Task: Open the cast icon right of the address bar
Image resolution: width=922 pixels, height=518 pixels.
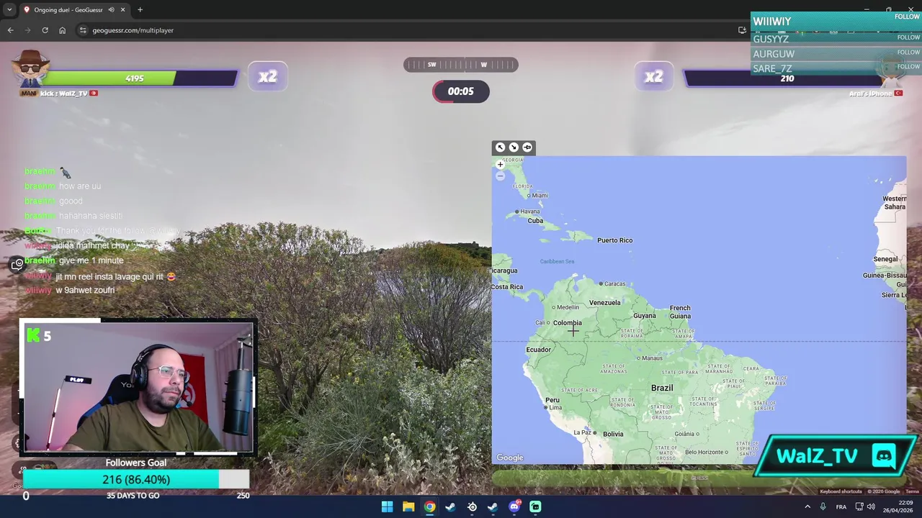Action: (x=742, y=30)
